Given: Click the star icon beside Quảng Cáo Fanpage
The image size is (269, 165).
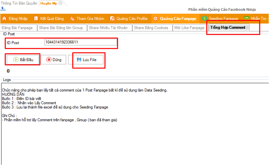Looking at the screenshot, I should (155, 19).
